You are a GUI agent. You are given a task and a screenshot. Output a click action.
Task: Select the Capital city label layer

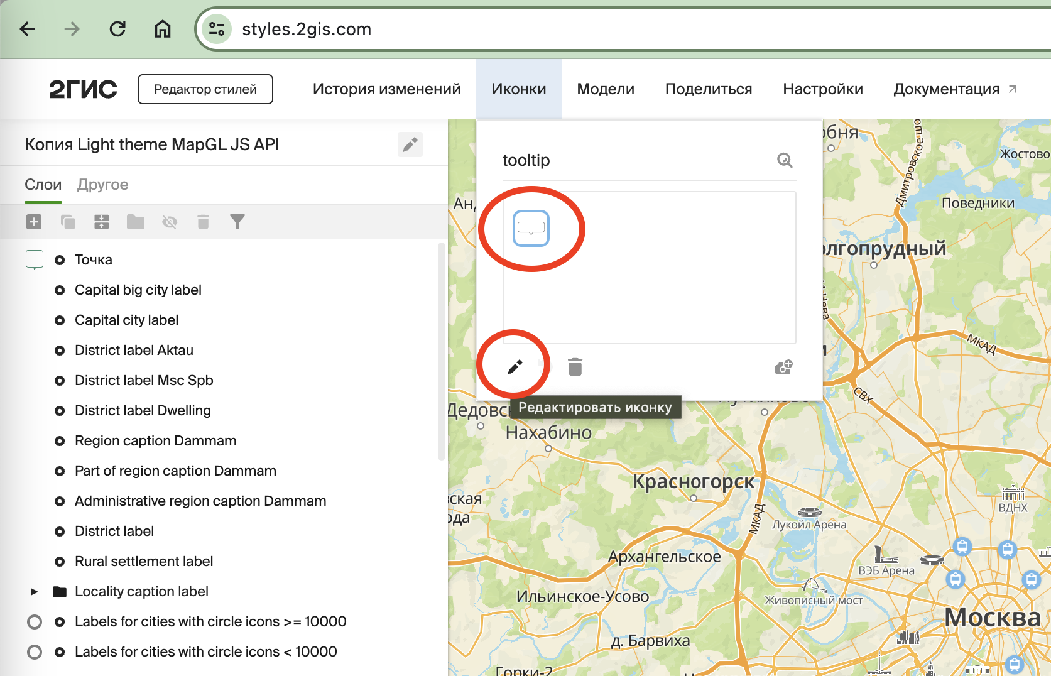[126, 320]
